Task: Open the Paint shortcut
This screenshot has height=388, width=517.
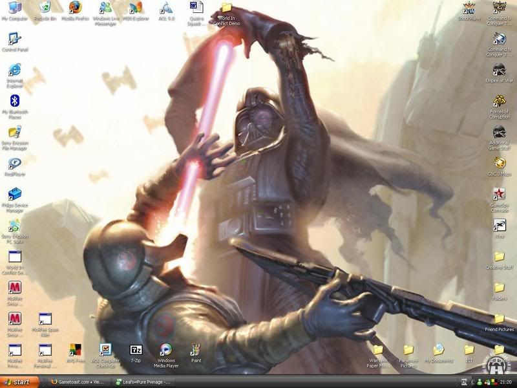Action: pos(196,353)
